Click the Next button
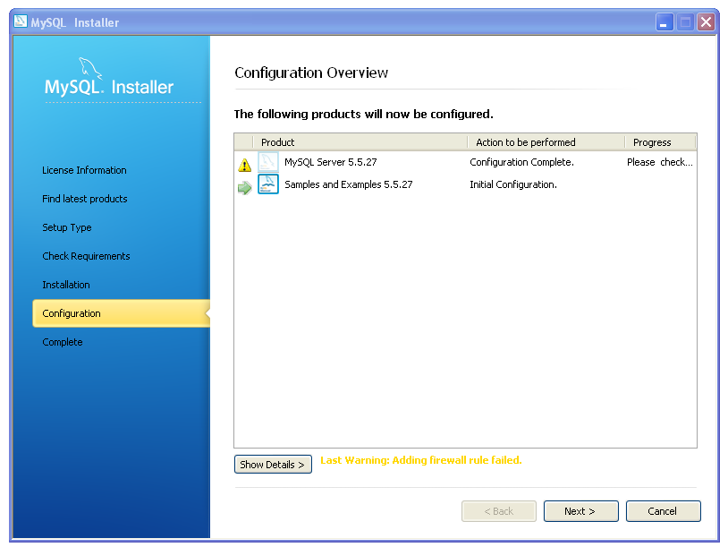 click(x=580, y=511)
